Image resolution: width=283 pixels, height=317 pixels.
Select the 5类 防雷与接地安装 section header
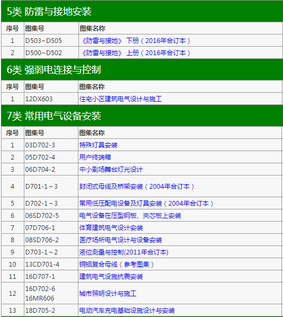click(x=142, y=11)
